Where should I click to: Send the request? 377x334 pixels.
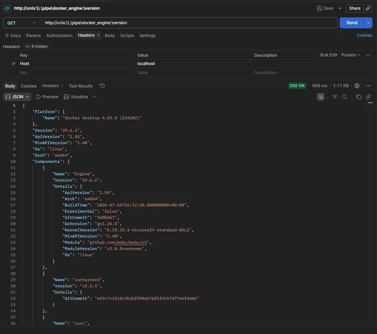pos(352,22)
